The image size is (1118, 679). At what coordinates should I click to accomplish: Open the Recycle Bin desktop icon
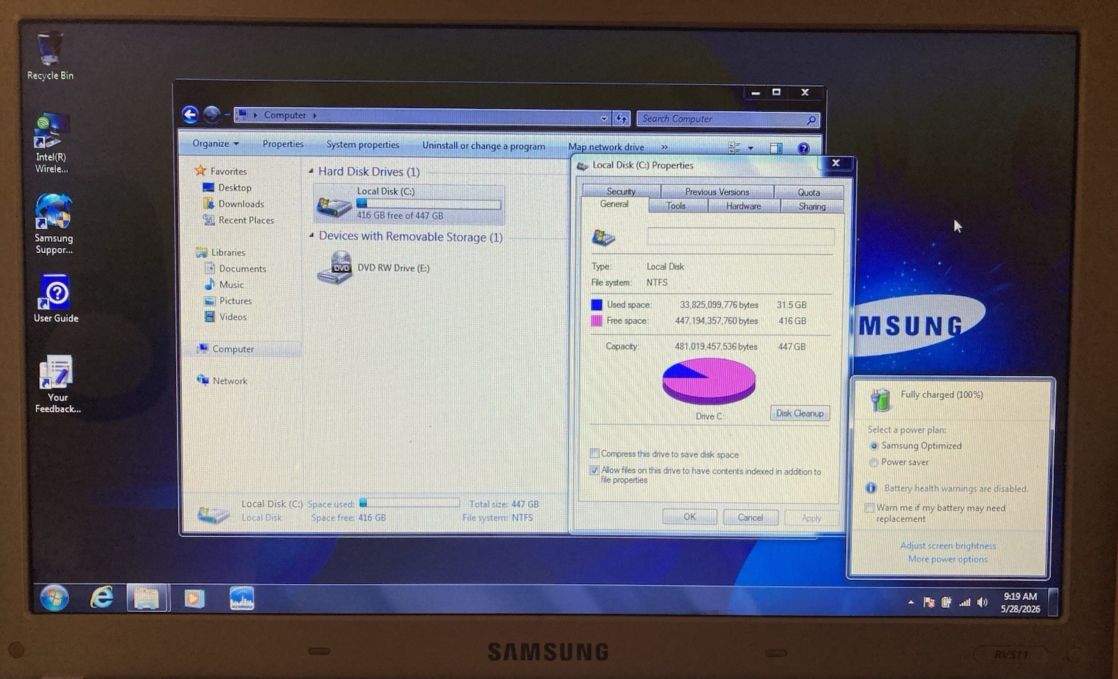coord(50,56)
